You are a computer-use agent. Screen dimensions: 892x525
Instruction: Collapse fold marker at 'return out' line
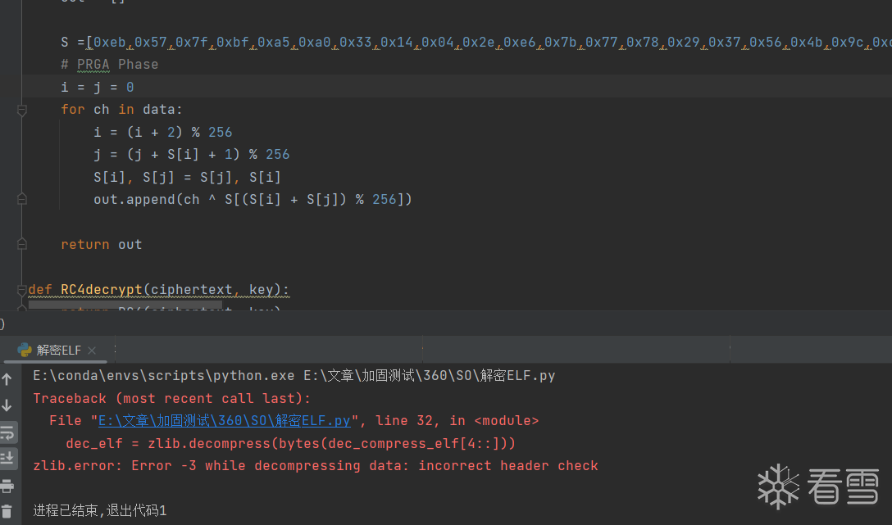(x=22, y=244)
